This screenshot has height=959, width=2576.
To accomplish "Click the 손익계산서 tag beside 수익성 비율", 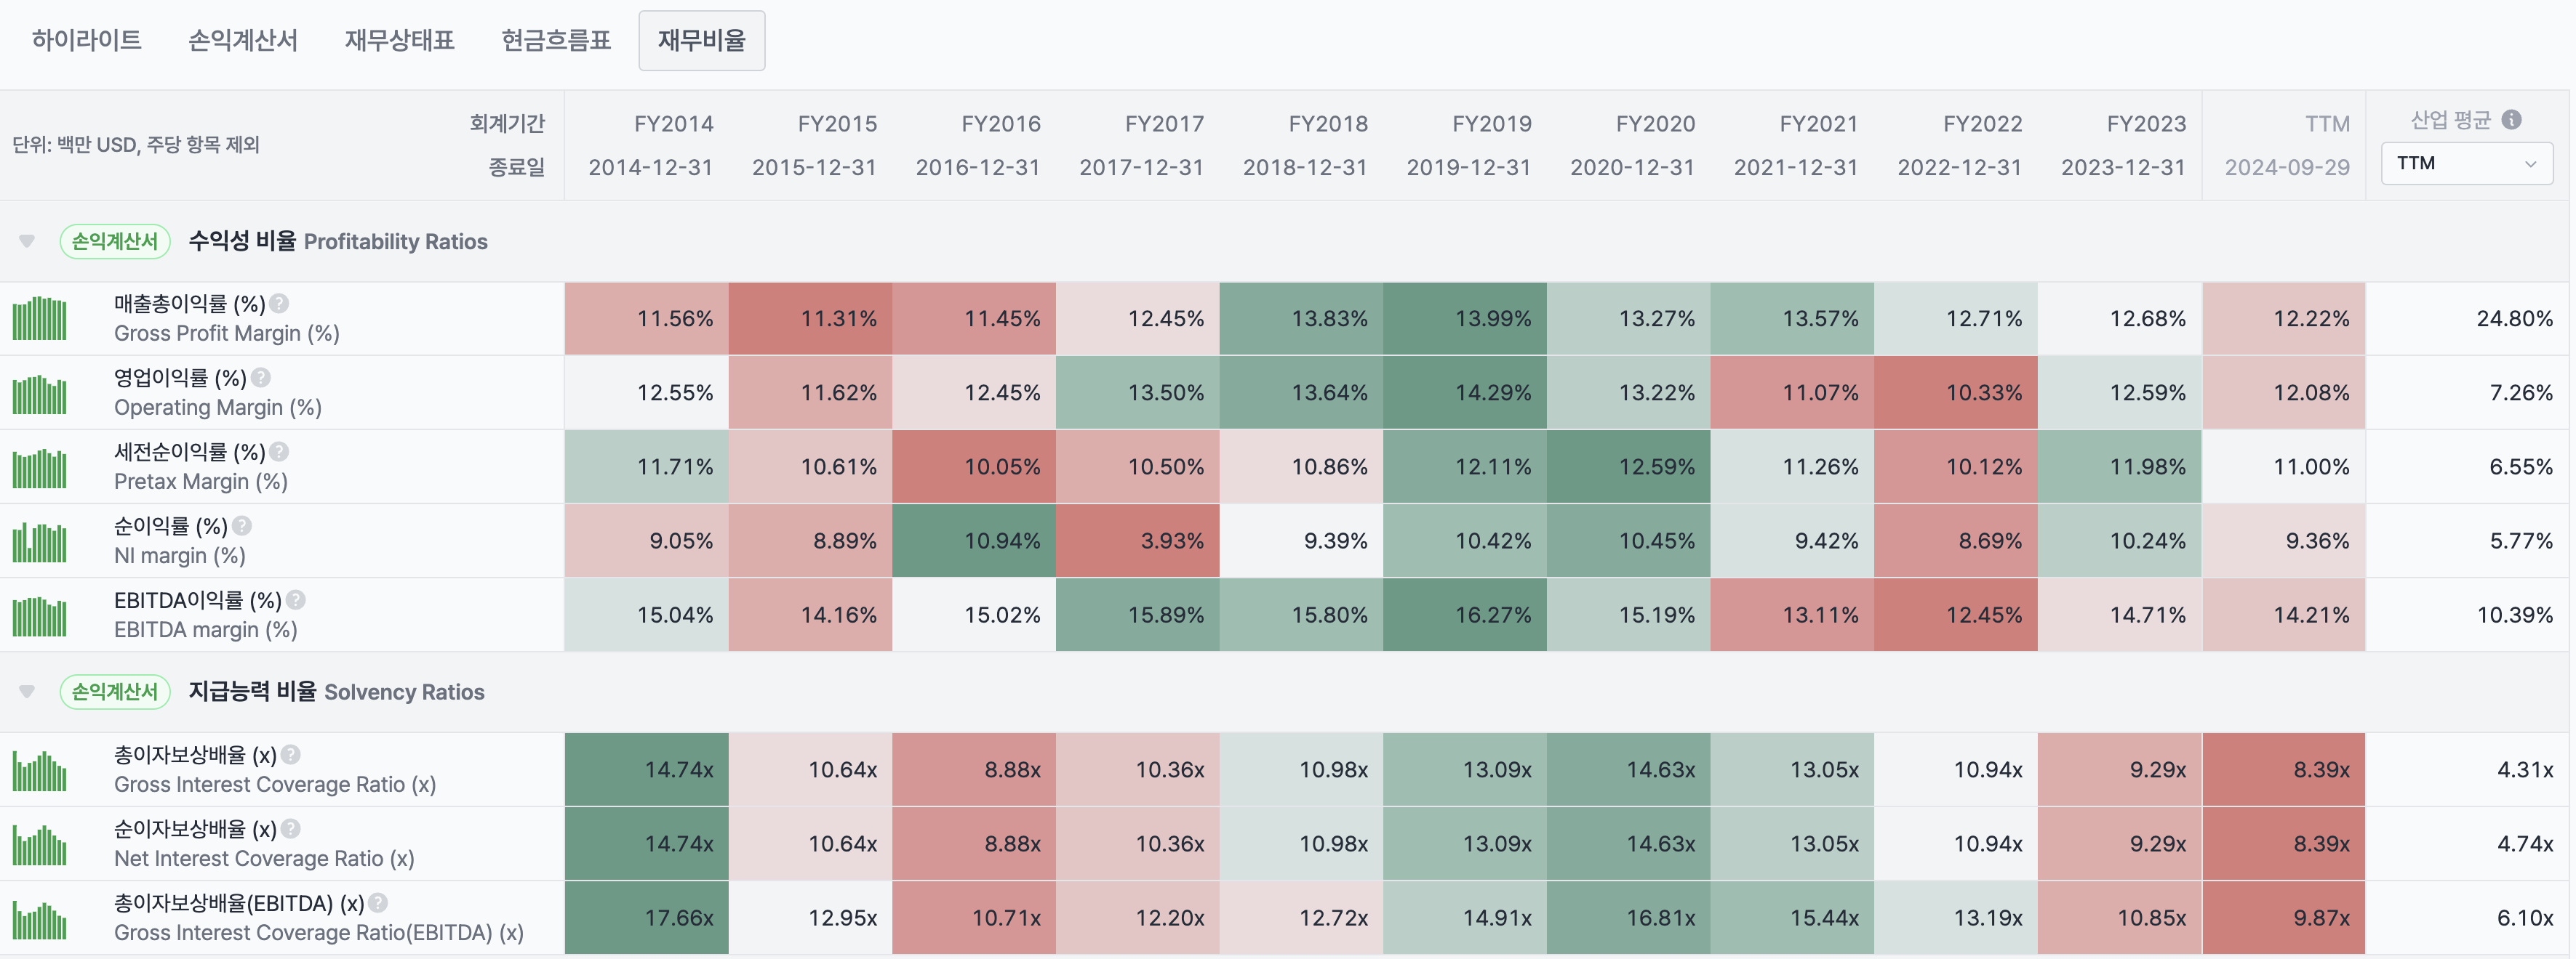I will [115, 242].
